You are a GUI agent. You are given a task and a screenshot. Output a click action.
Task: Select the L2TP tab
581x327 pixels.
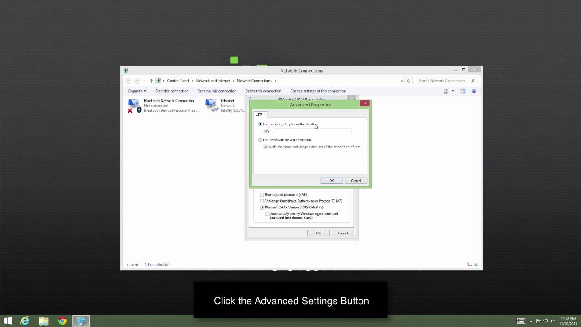tap(259, 114)
